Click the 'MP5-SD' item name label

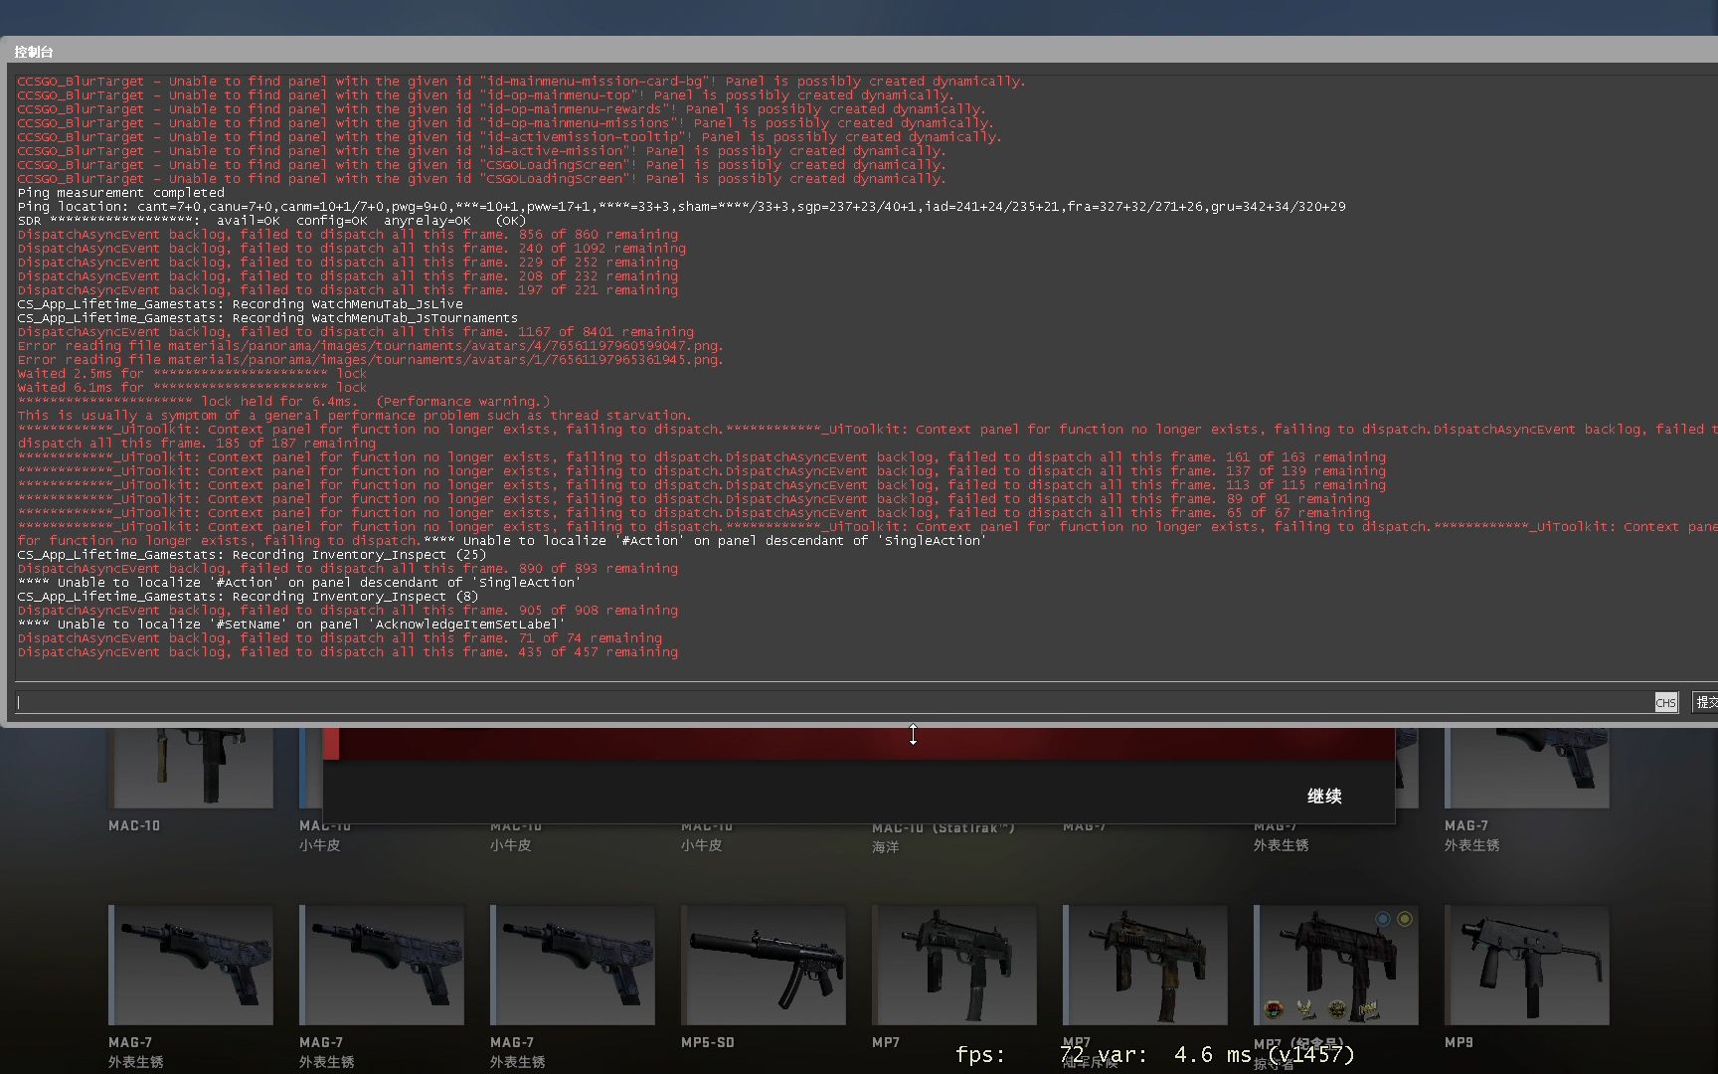point(707,1042)
